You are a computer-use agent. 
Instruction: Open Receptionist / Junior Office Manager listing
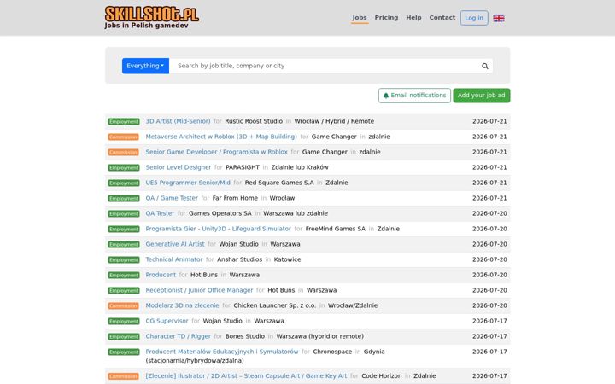tap(199, 290)
